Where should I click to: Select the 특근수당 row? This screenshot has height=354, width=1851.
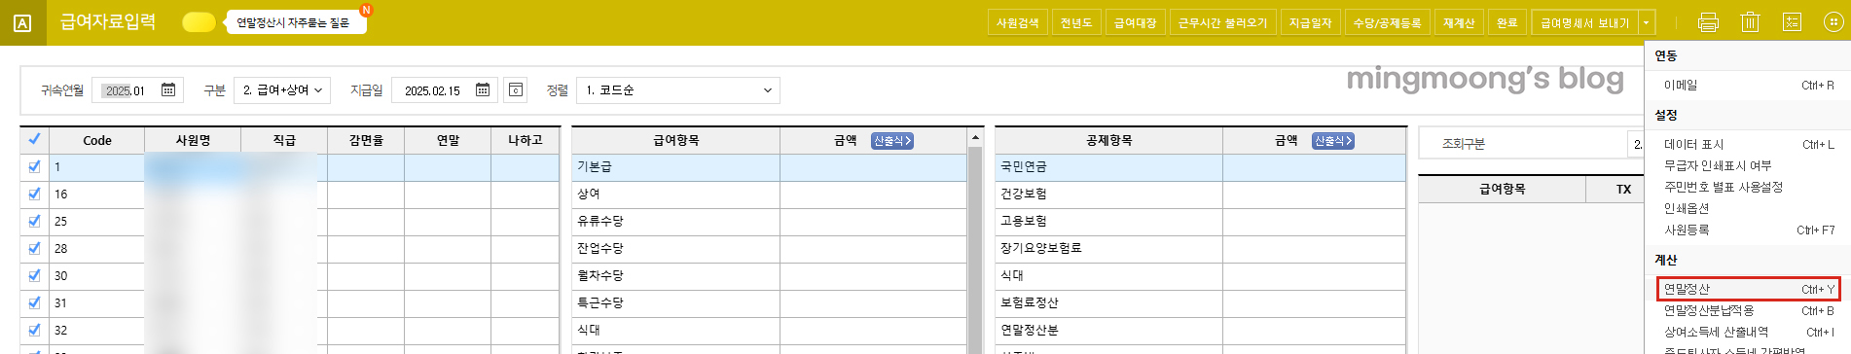coord(769,303)
